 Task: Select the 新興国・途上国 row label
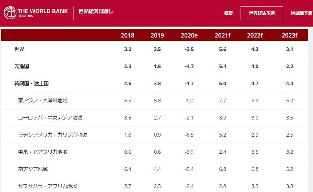(x=31, y=83)
